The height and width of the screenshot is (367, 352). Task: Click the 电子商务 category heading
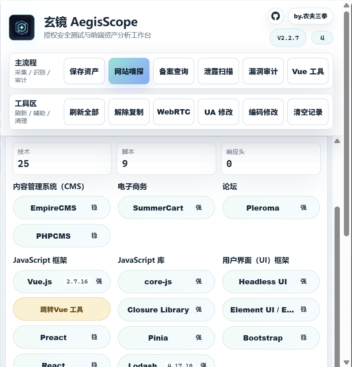tap(133, 187)
